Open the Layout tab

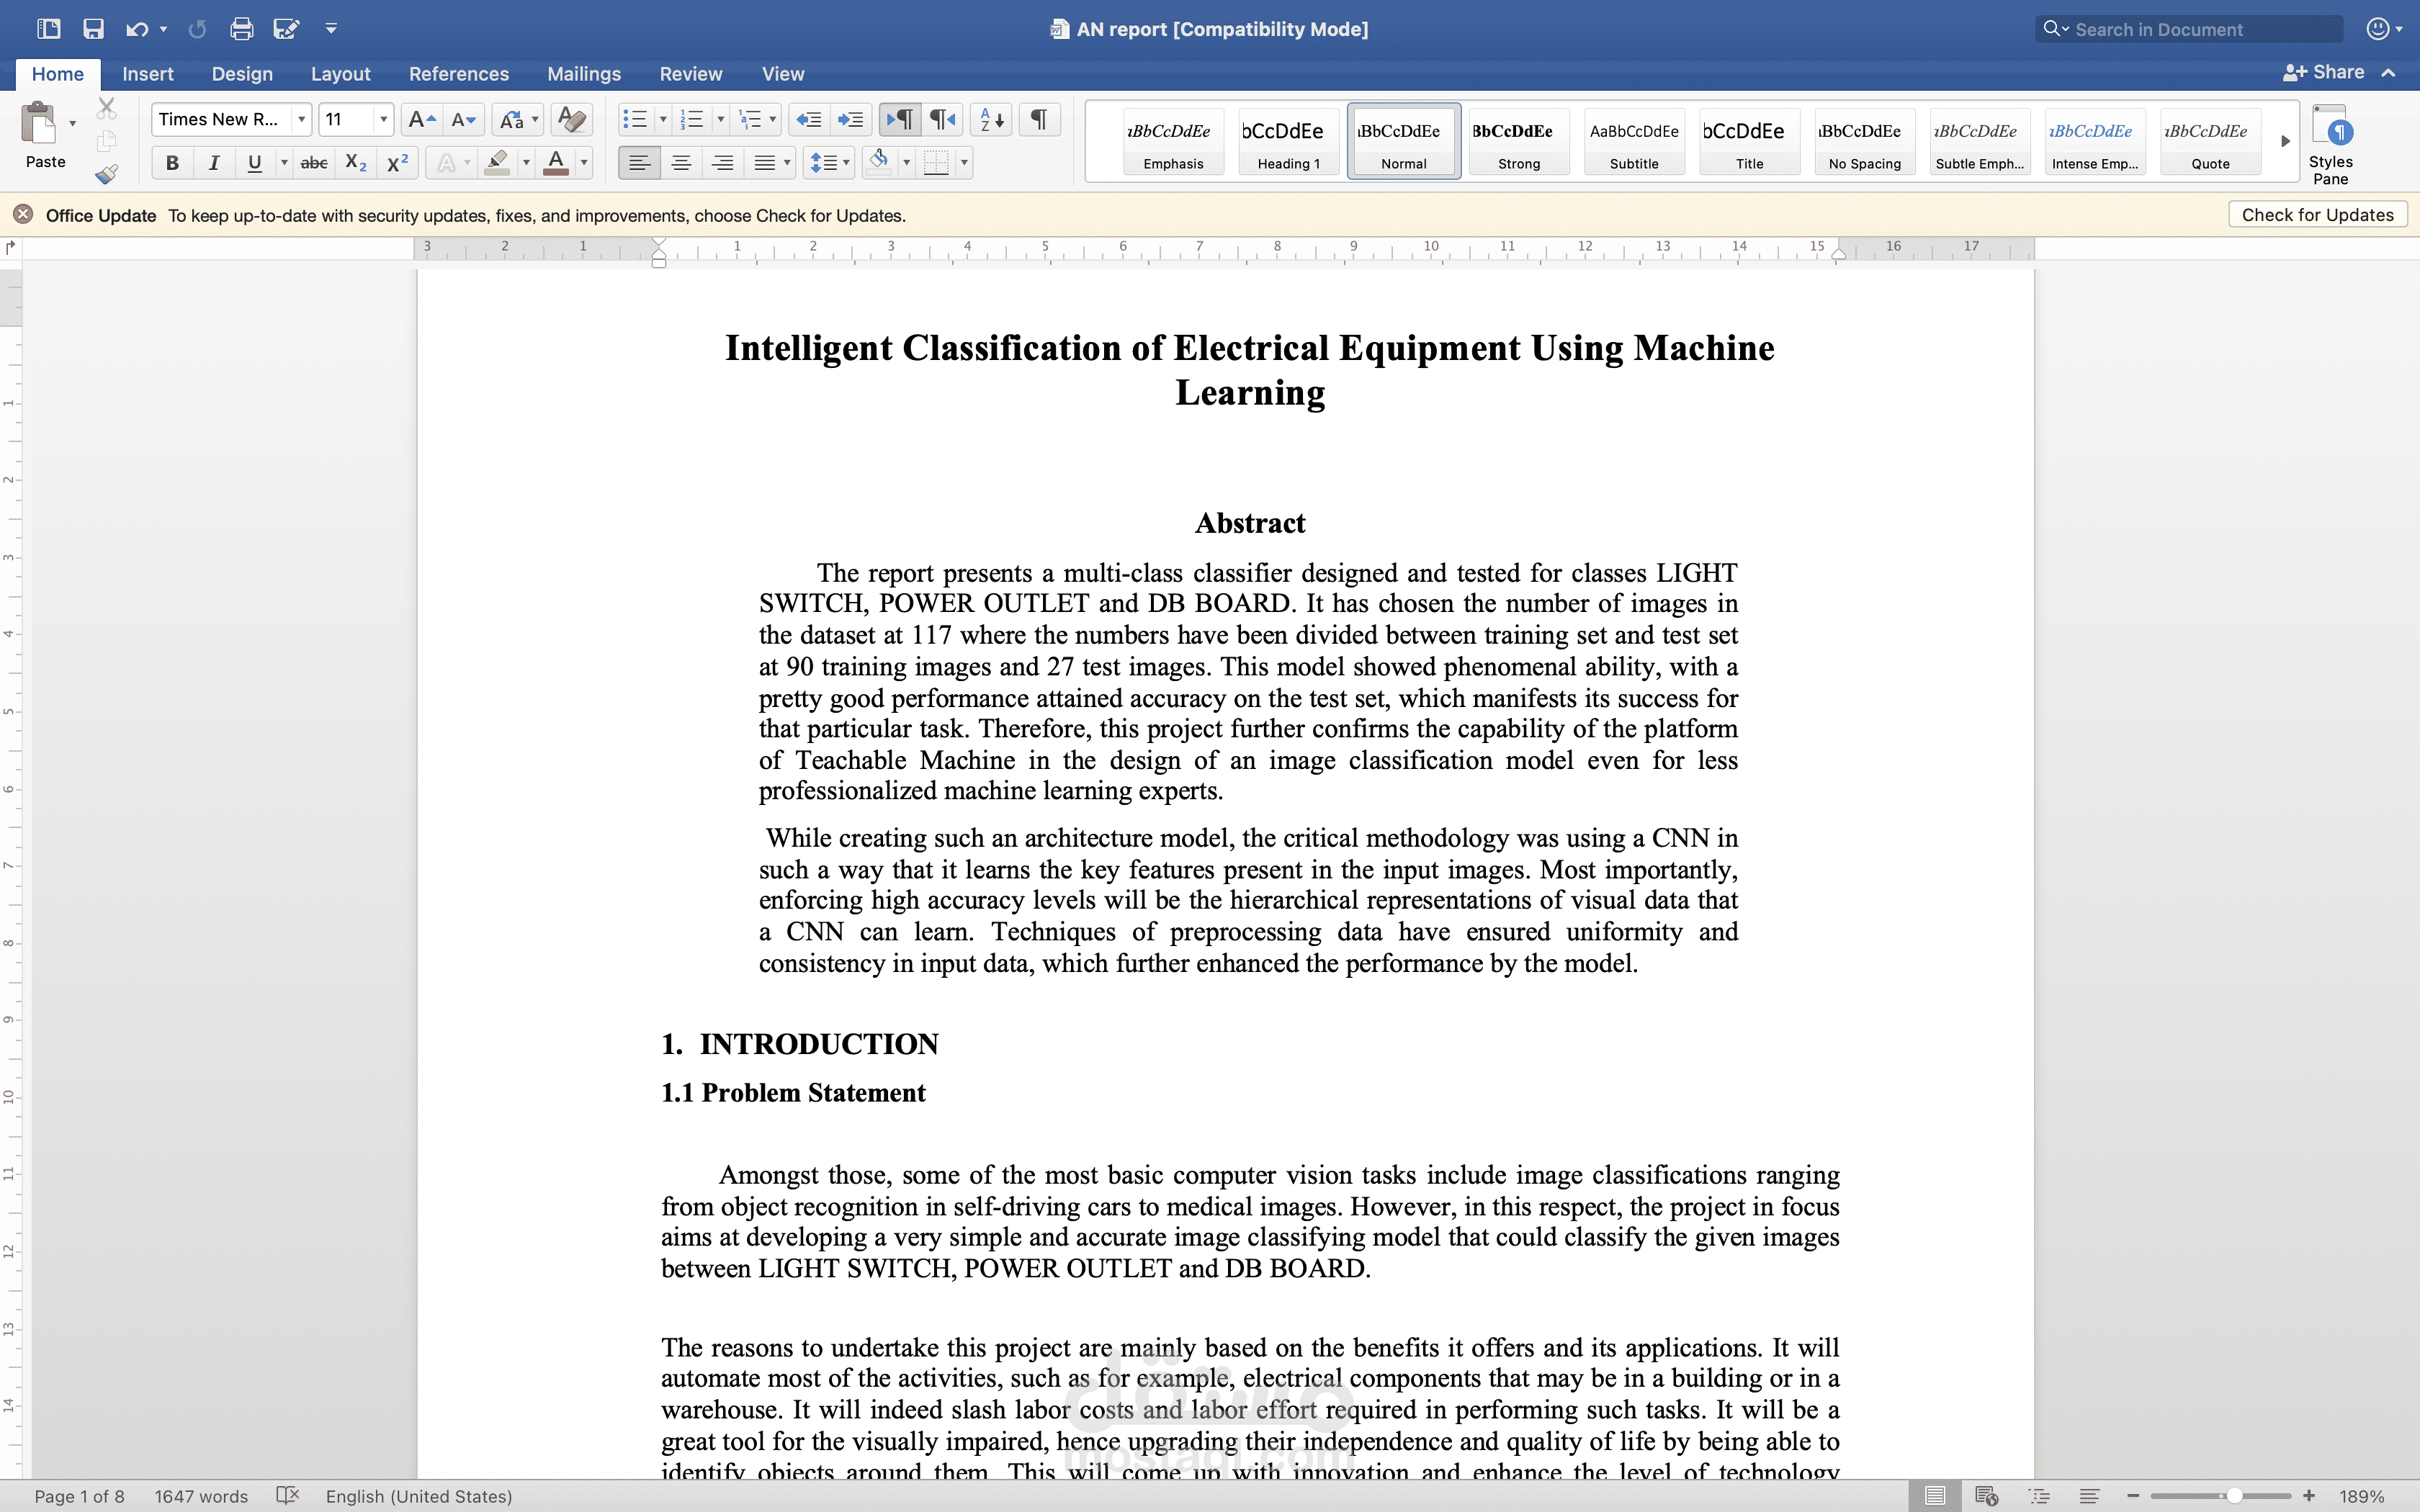click(x=340, y=74)
